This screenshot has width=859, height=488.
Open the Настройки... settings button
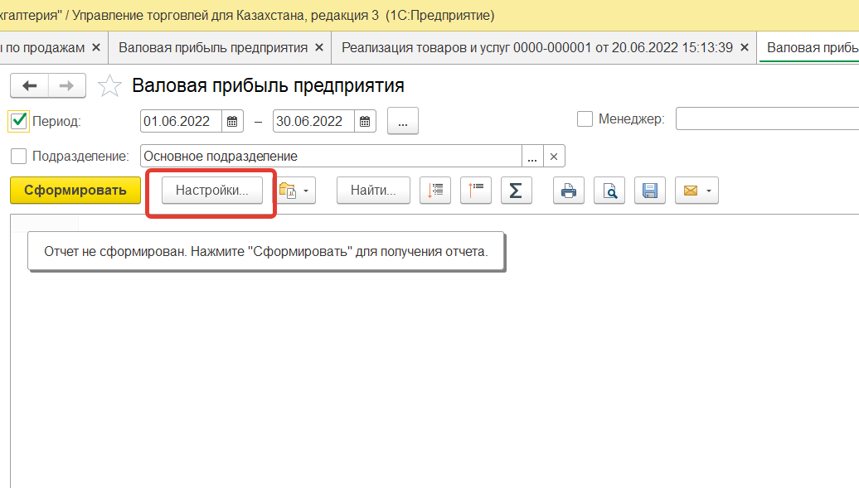211,191
